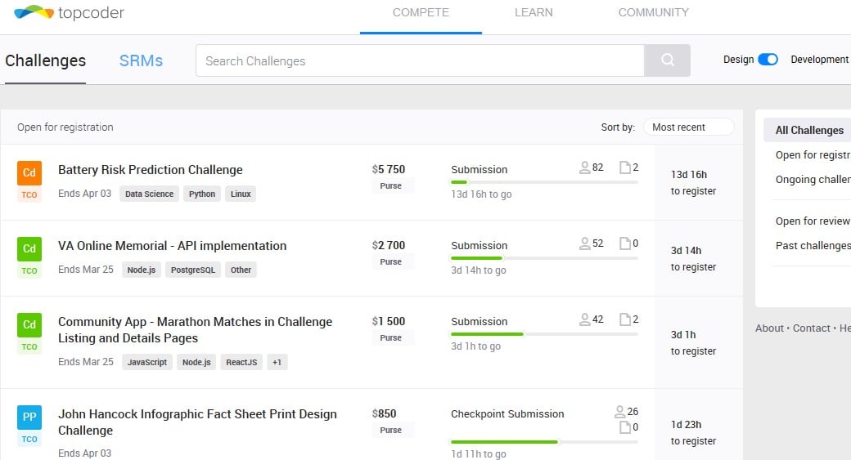This screenshot has width=851, height=460.
Task: Click the Search Challenges input field
Action: pyautogui.click(x=420, y=61)
